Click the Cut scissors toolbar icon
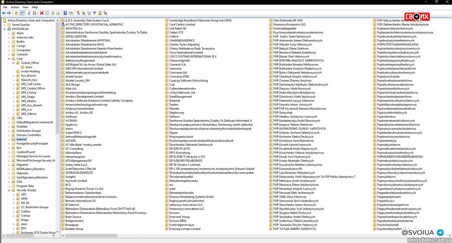Viewport: 452px width, 243px height. [29, 13]
